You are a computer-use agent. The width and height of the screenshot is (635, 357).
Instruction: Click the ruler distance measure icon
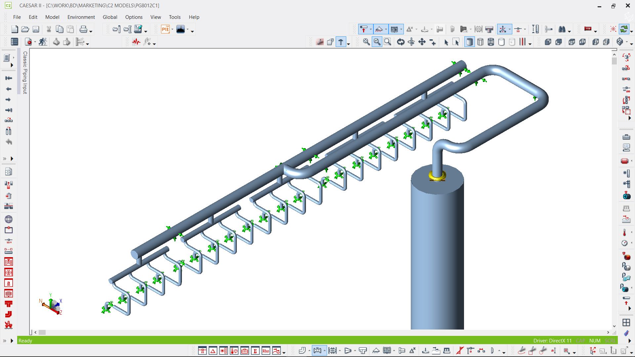point(535,29)
